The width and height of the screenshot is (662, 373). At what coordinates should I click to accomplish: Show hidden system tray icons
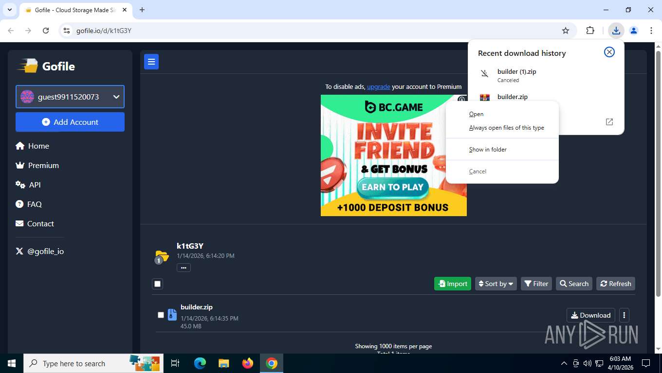[x=564, y=363]
